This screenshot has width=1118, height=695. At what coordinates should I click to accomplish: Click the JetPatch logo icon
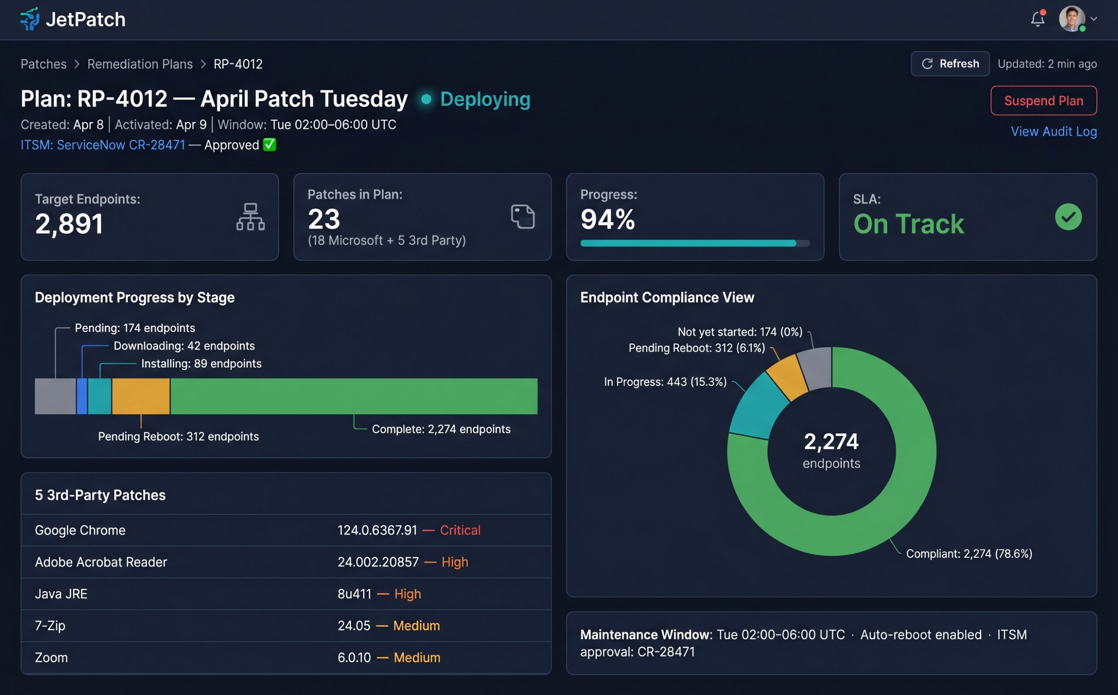[x=29, y=19]
